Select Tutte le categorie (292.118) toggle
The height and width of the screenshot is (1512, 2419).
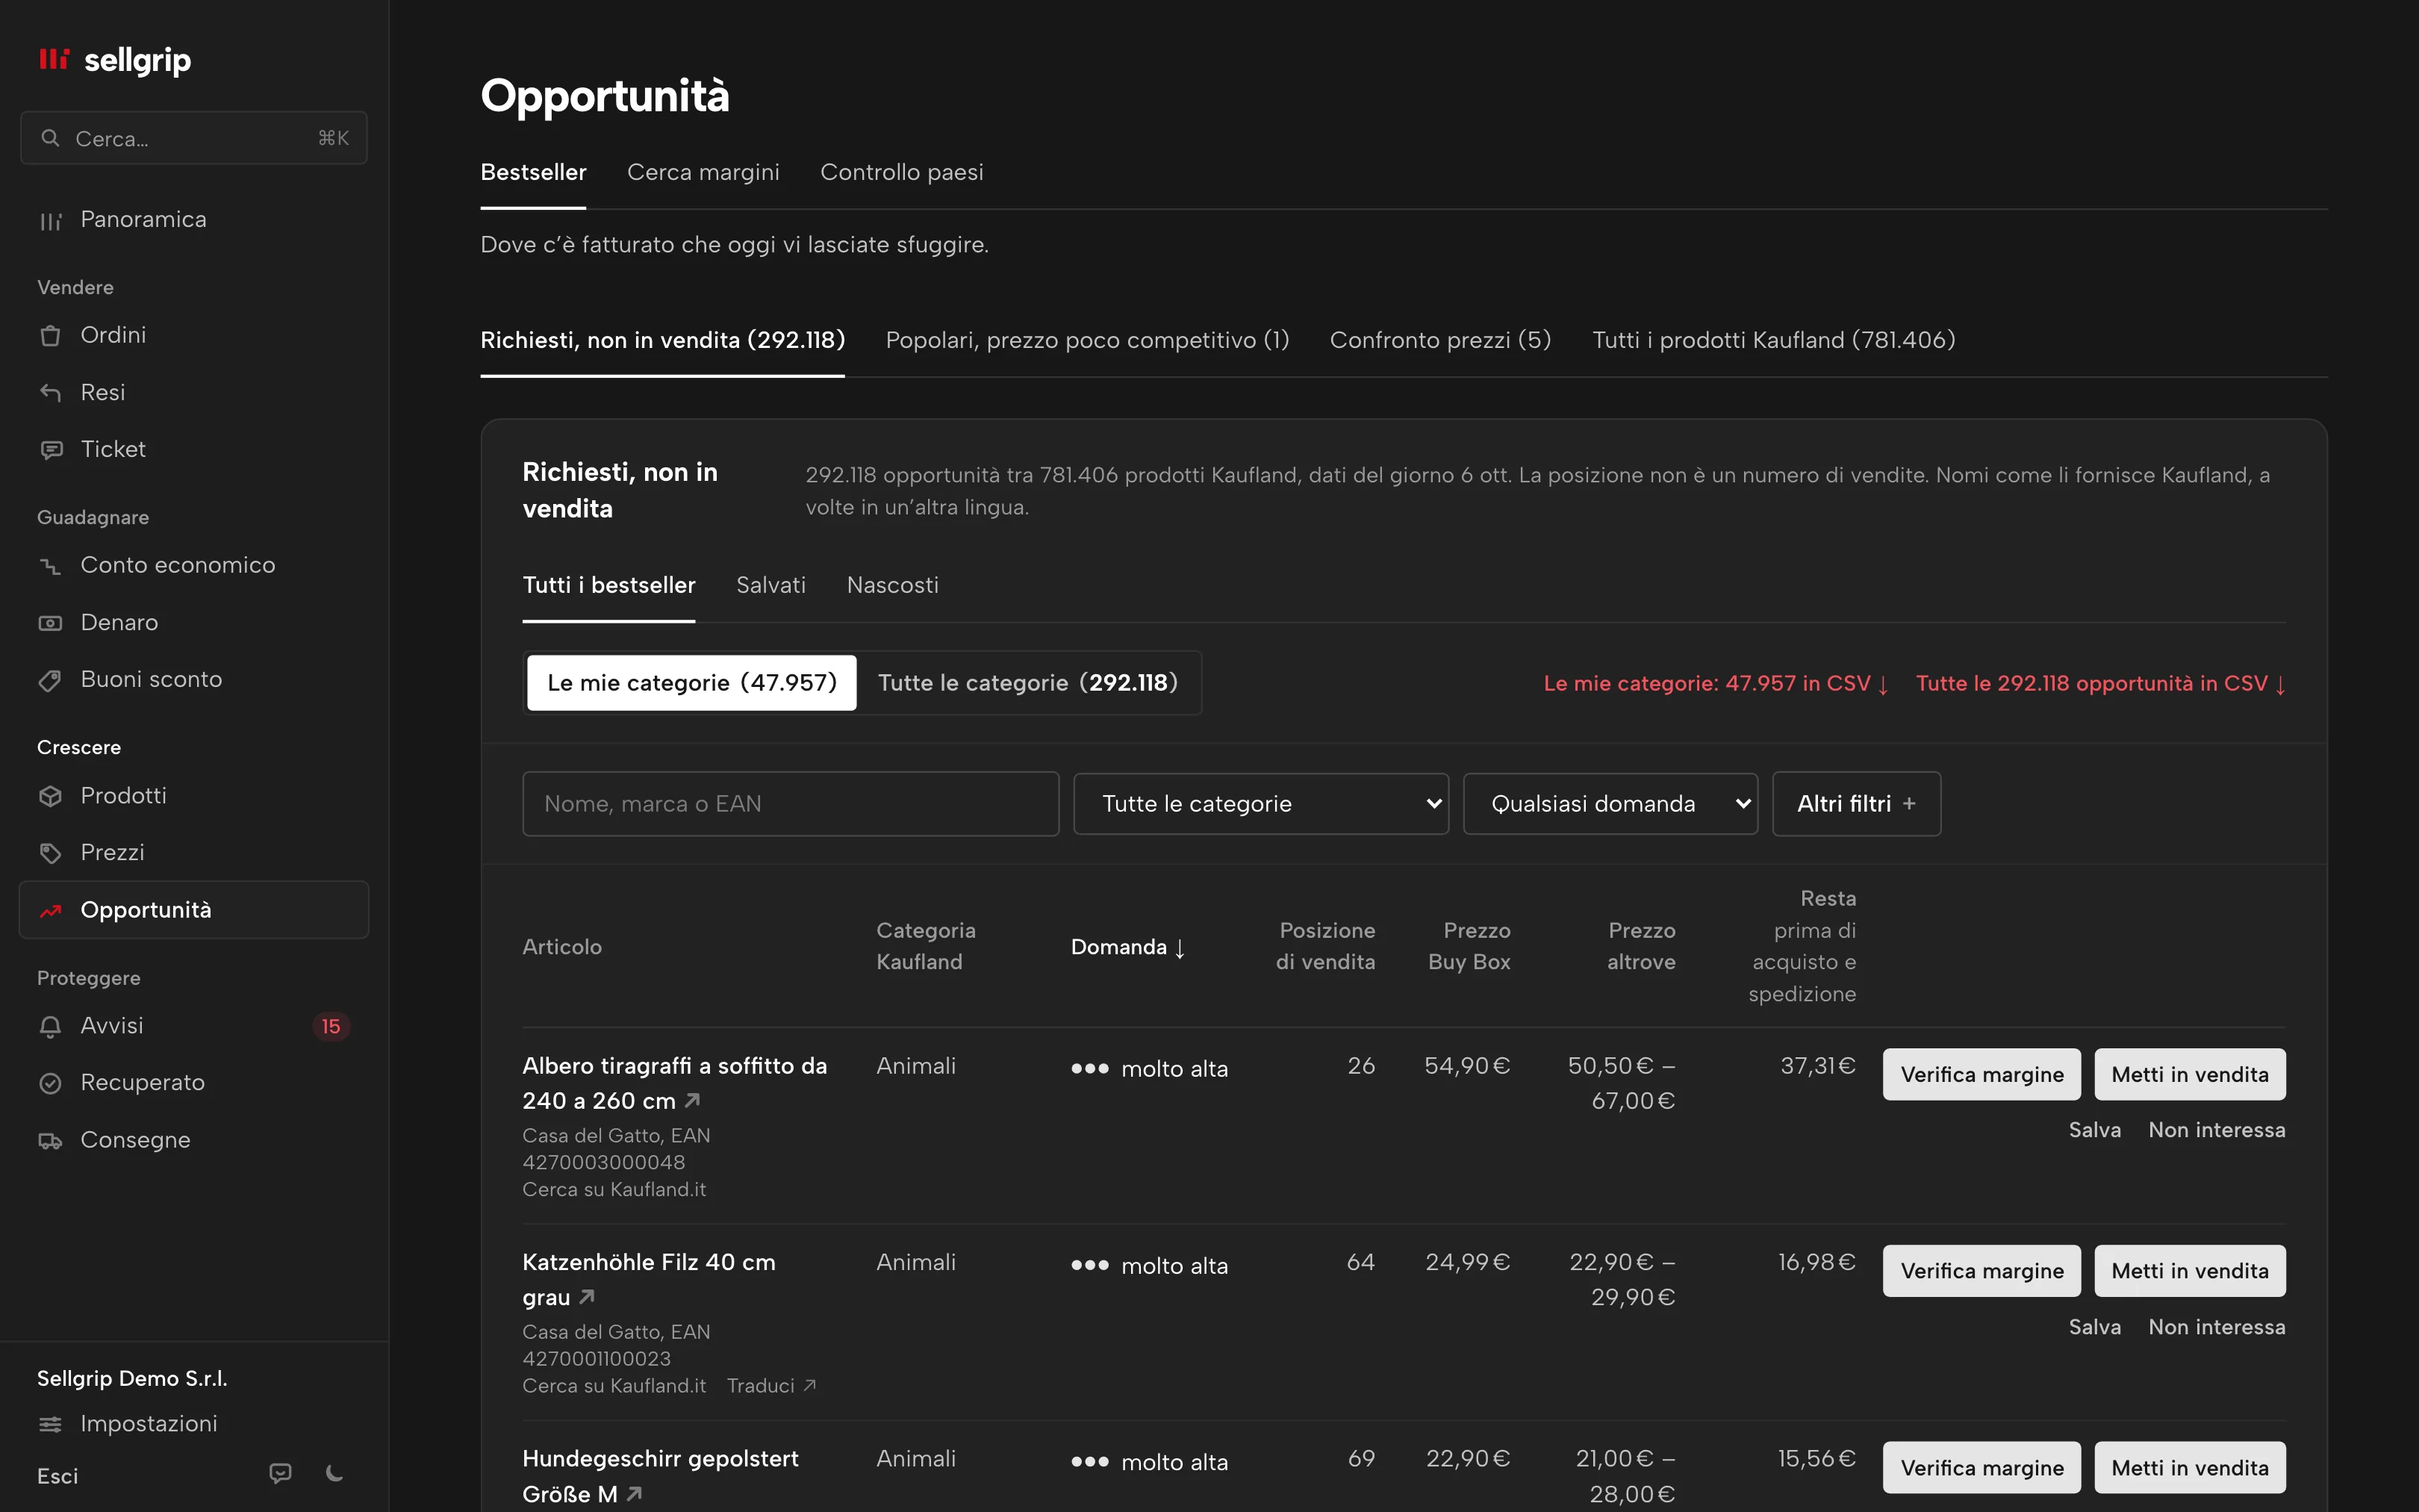point(1027,683)
